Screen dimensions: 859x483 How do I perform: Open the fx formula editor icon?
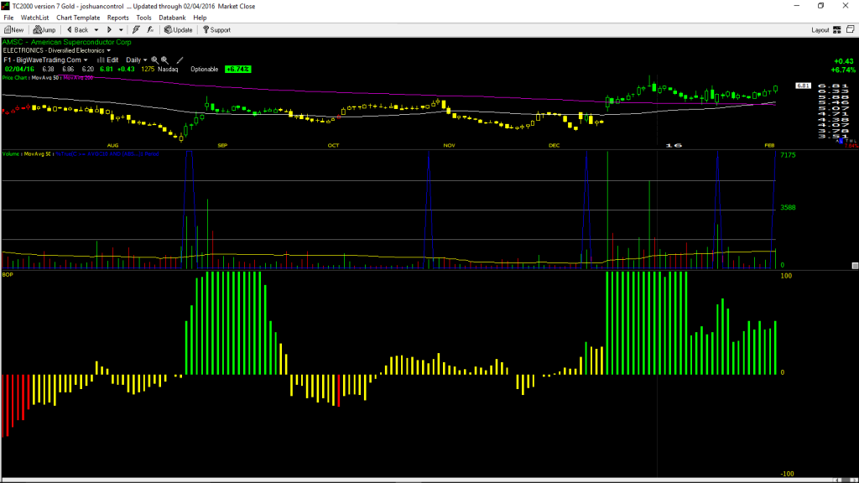click(x=150, y=30)
